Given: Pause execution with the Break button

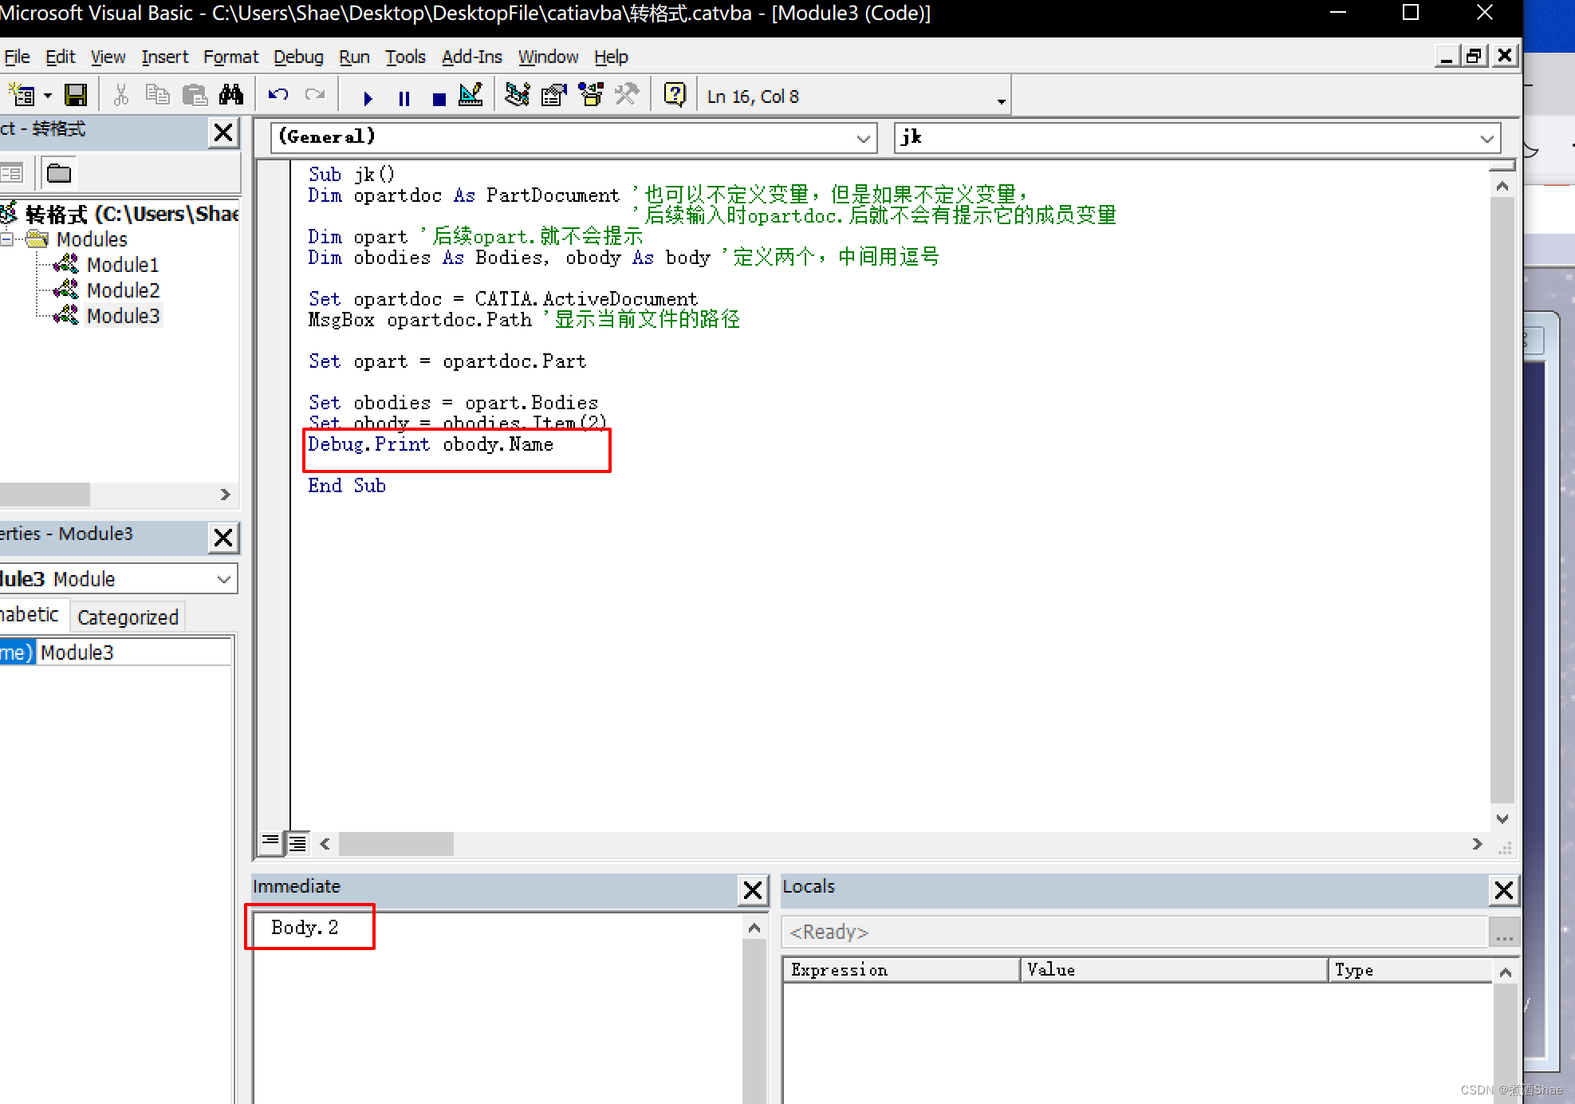Looking at the screenshot, I should (x=404, y=98).
